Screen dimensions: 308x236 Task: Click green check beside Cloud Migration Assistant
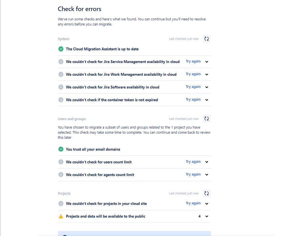click(61, 49)
